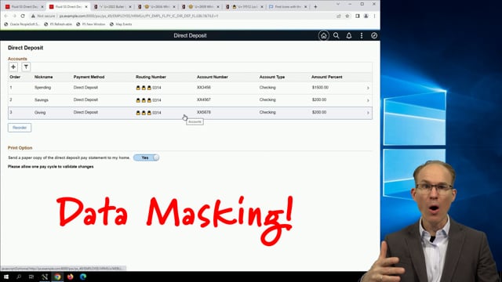Viewport: 502px width, 282px height.
Task: Open the Map Events bookmark
Action: tap(121, 24)
